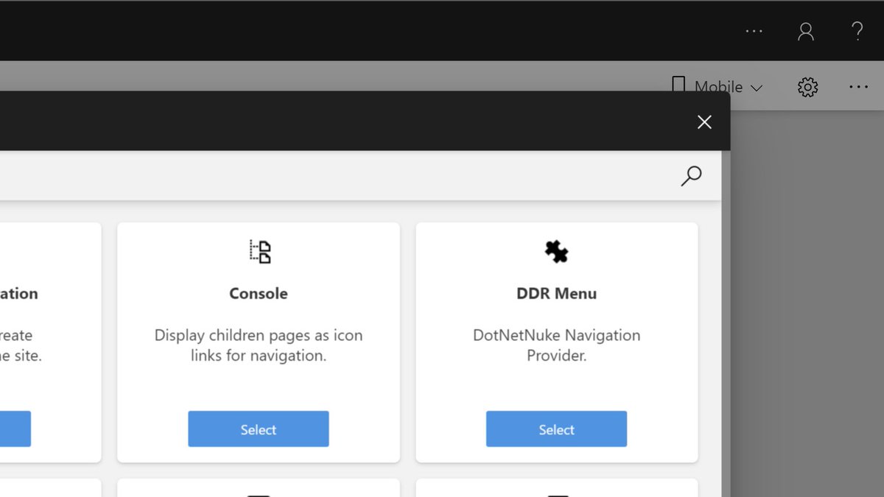Close the module selection dialog
Screen dimensions: 884x497
[704, 121]
